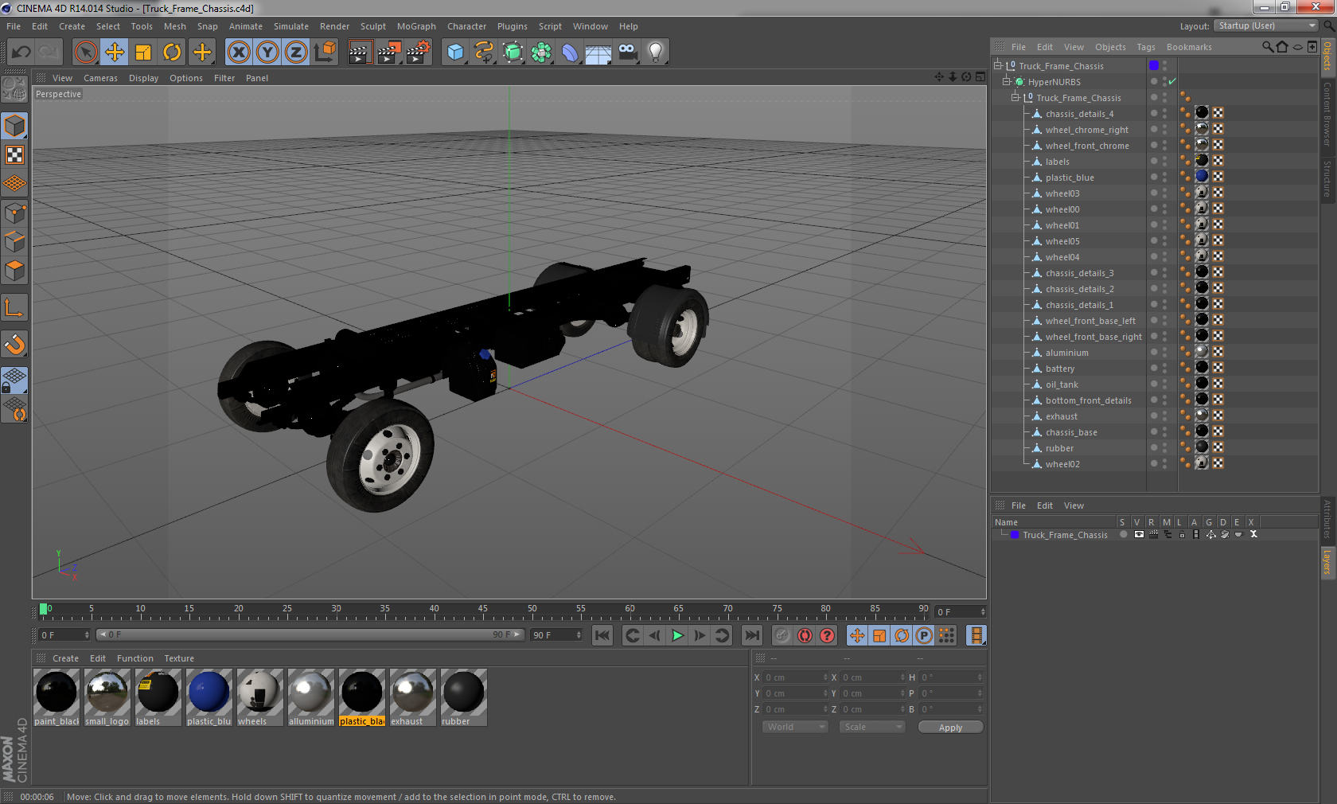Toggle layer visibility for Truck_Frame_Chassis layer

click(x=1139, y=535)
